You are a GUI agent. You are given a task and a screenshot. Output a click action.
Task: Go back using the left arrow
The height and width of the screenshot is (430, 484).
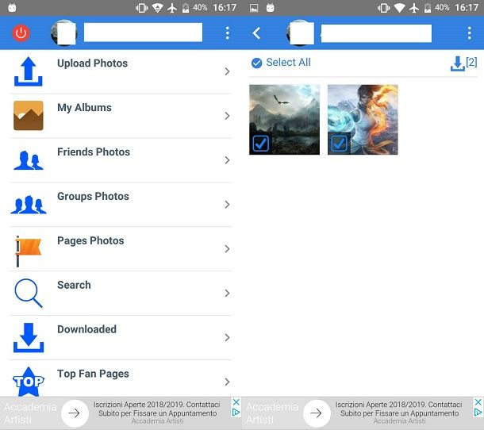[257, 33]
